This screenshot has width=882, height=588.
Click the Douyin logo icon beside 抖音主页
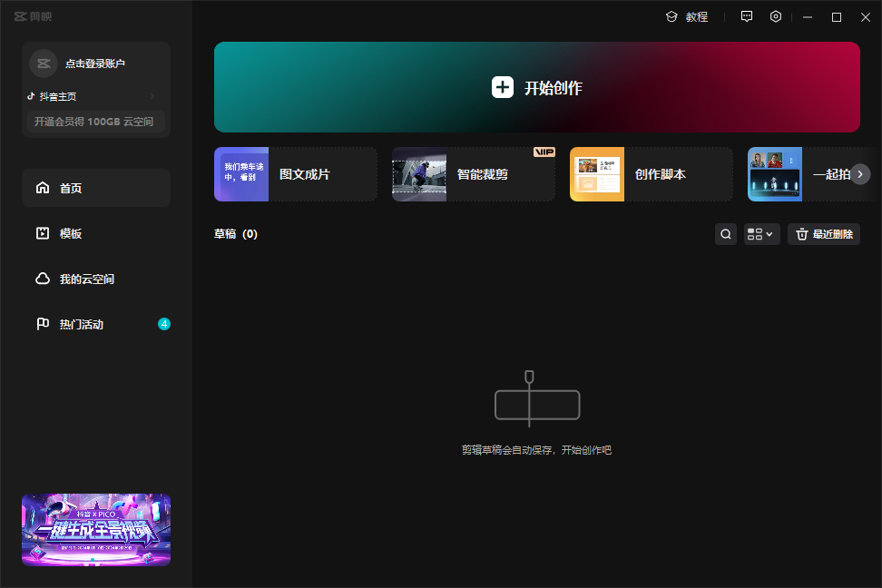click(31, 96)
